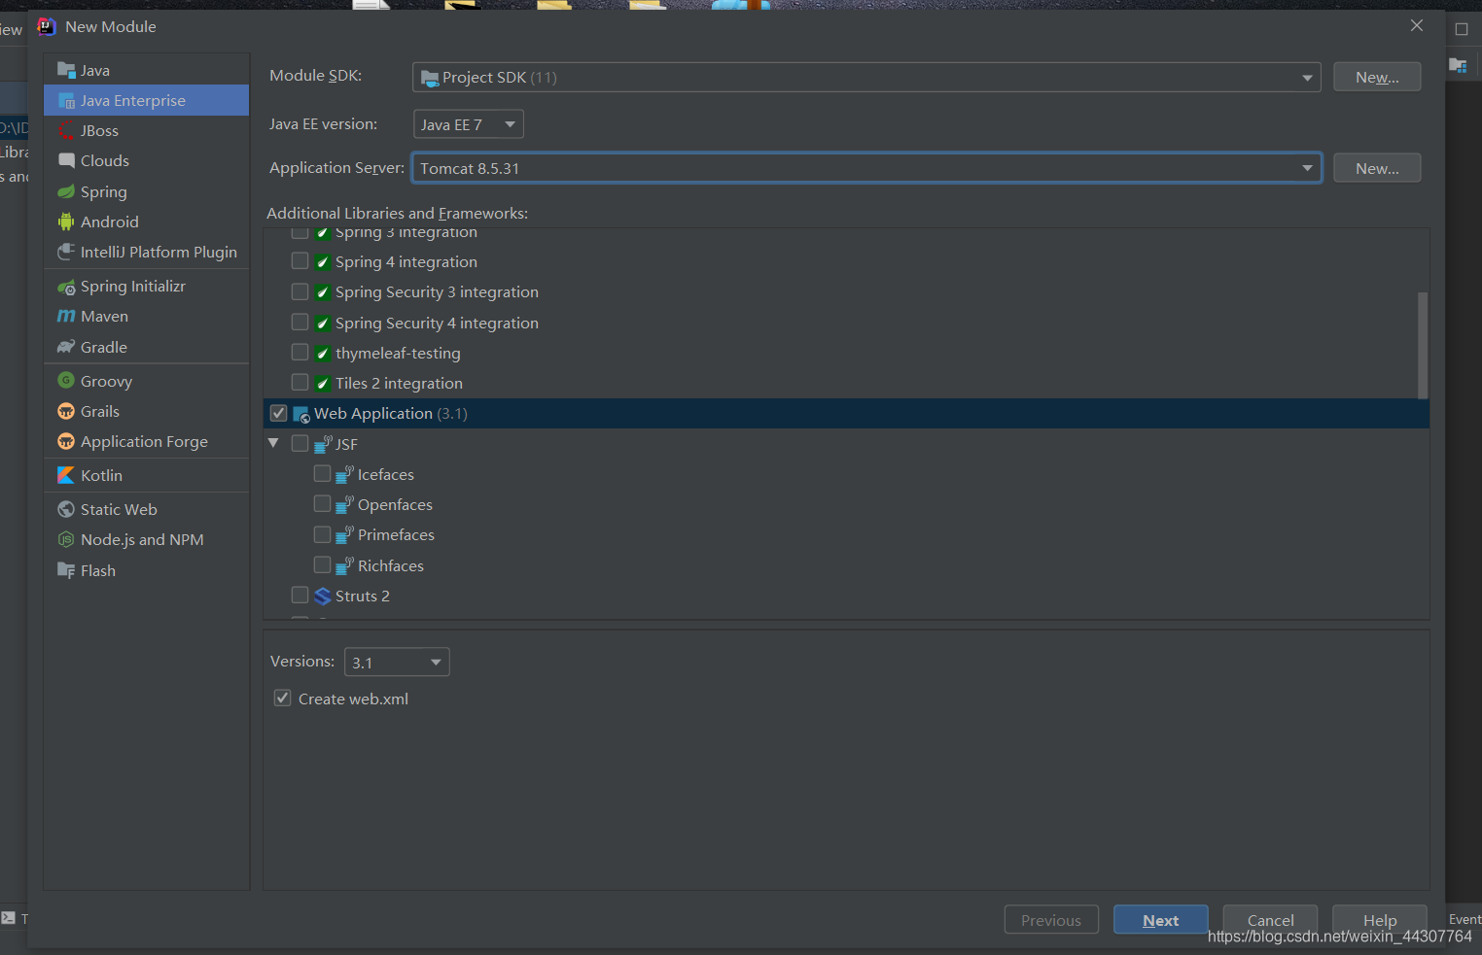Choose the JBoss icon in sidebar

[66, 130]
